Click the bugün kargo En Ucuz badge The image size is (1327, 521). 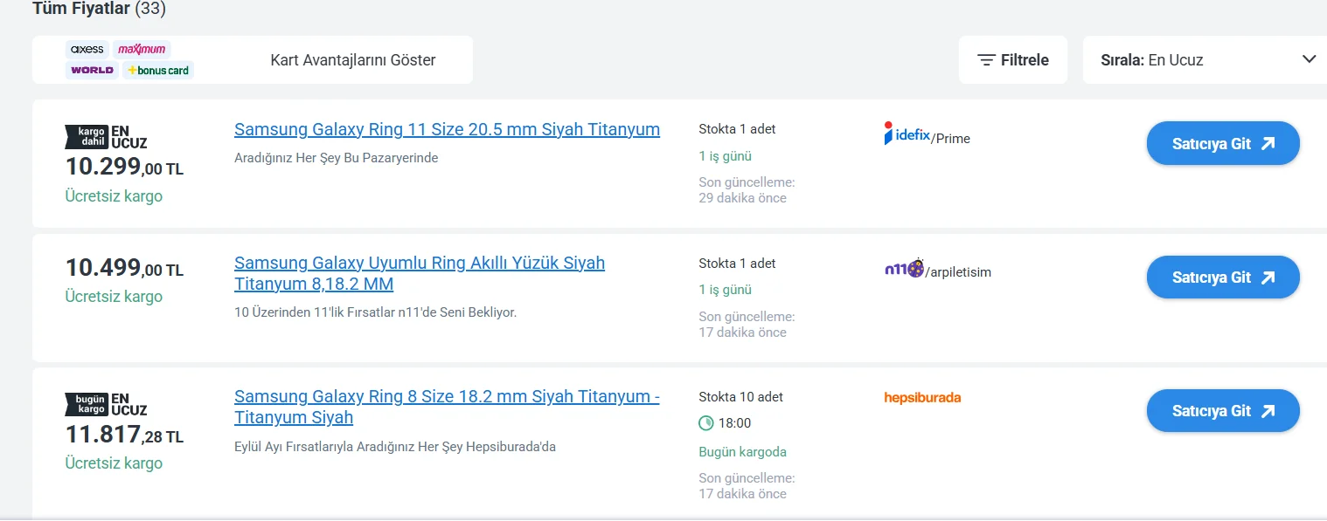(x=106, y=404)
